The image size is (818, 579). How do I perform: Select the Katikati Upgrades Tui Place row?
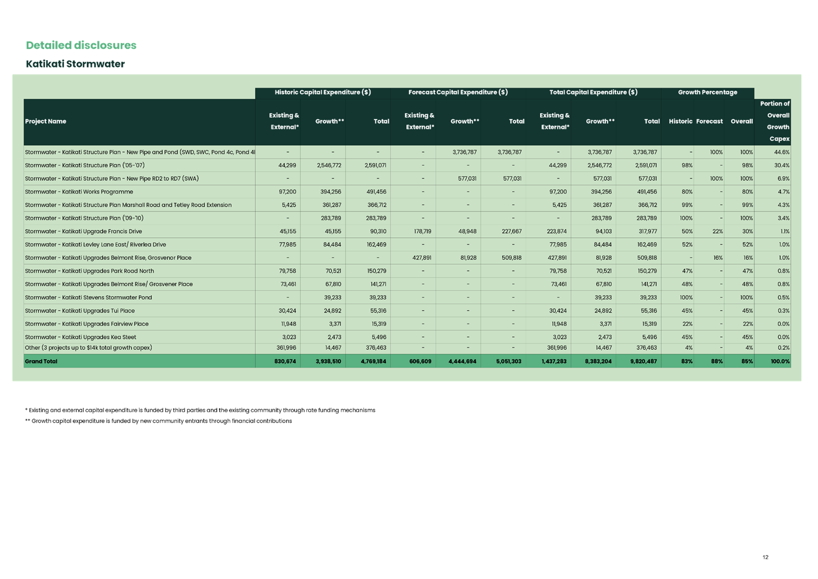point(80,311)
